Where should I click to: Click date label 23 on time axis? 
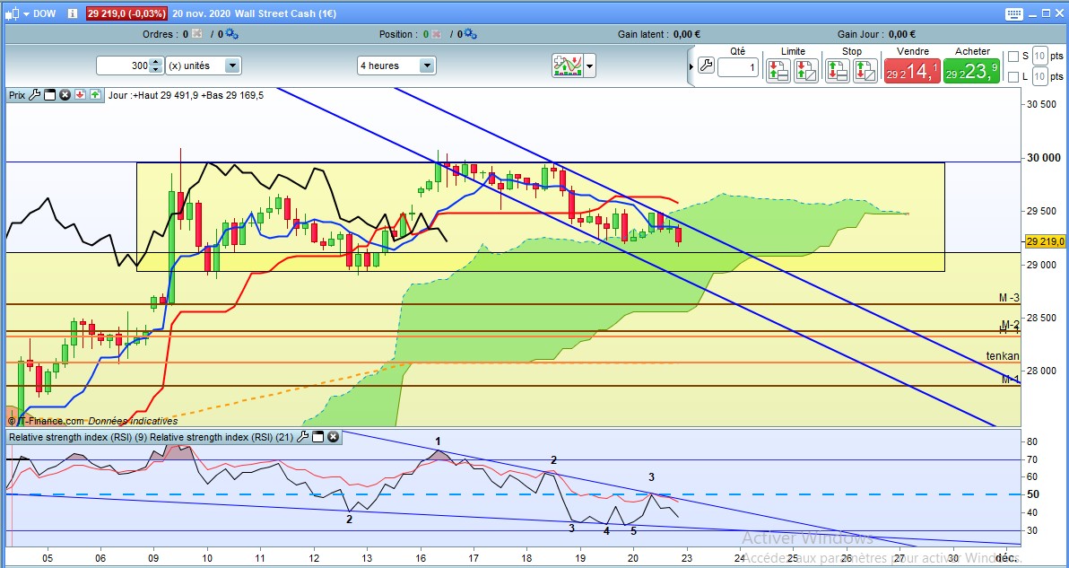tap(687, 556)
